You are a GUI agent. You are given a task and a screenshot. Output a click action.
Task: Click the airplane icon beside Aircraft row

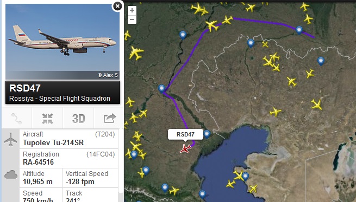click(x=10, y=140)
